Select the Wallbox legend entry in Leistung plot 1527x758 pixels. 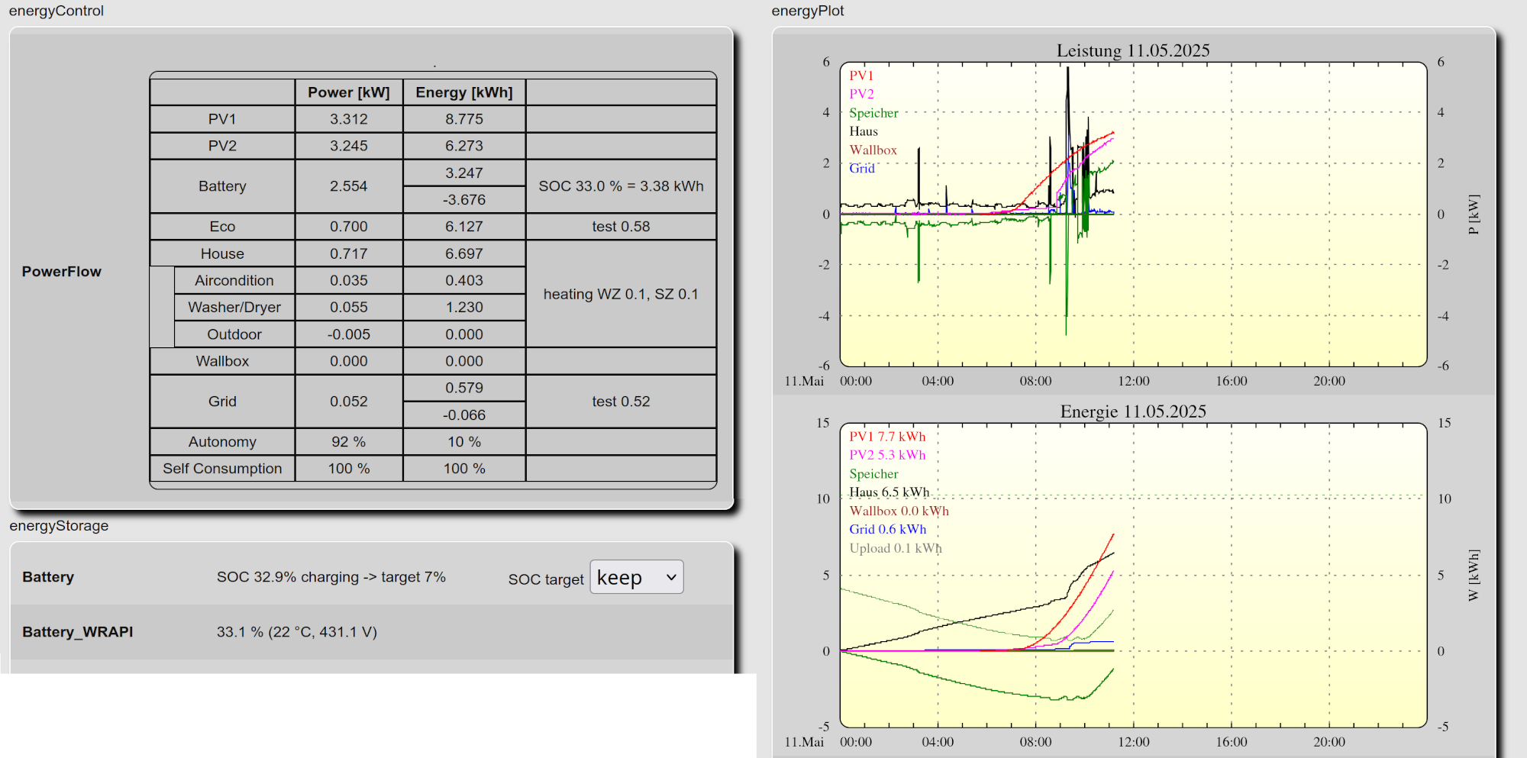click(873, 150)
